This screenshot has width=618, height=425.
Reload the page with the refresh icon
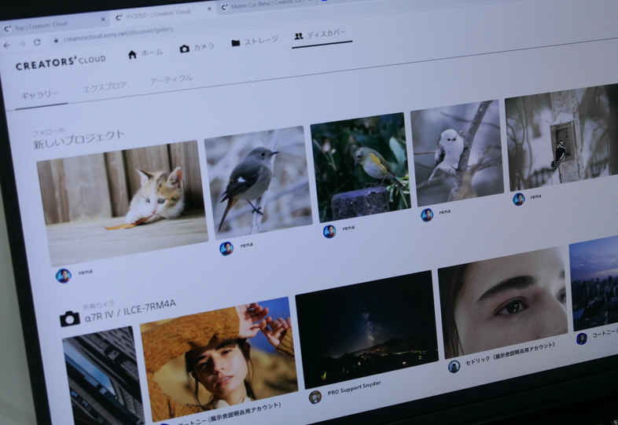click(x=35, y=43)
